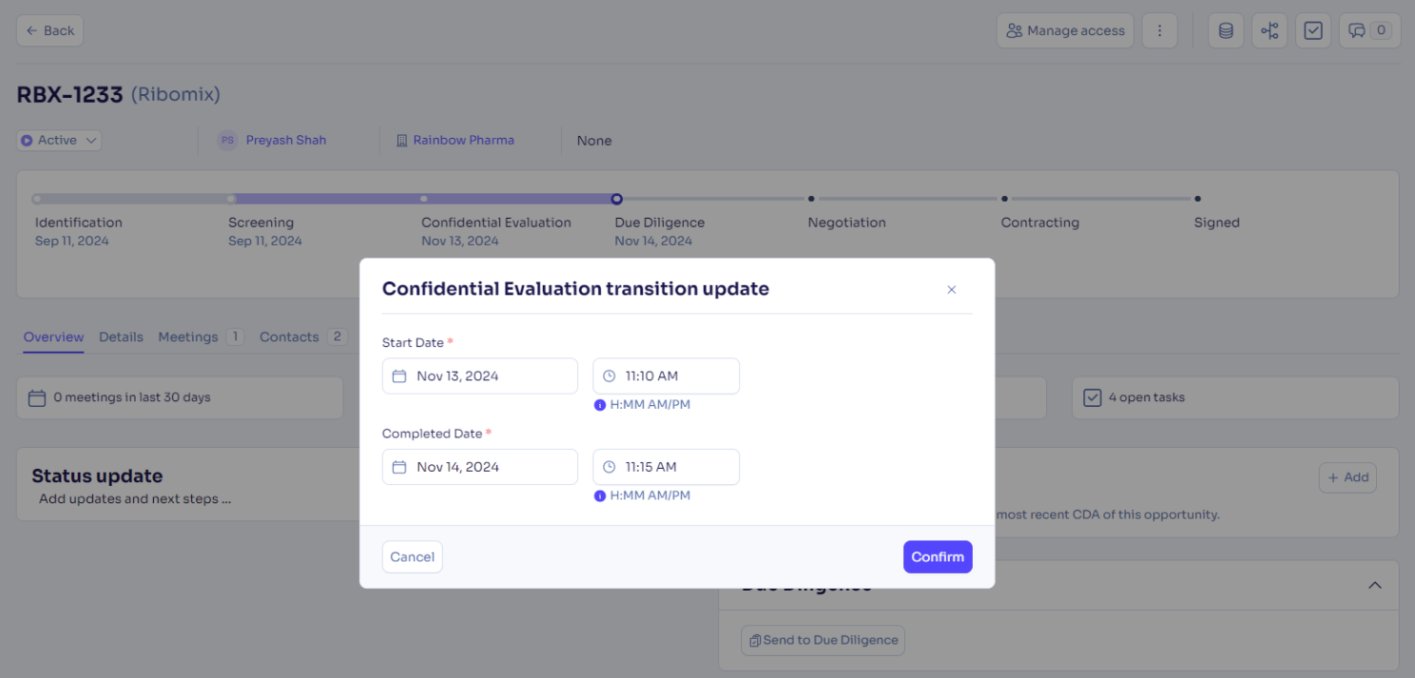1415x678 pixels.
Task: Click calendar icon in Completed Date field
Action: (x=399, y=467)
